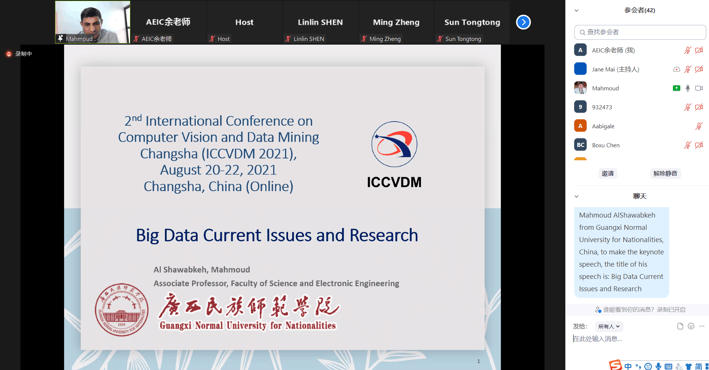
Task: Toggle the microphone for AEIC余老师 (我)
Action: coord(687,50)
